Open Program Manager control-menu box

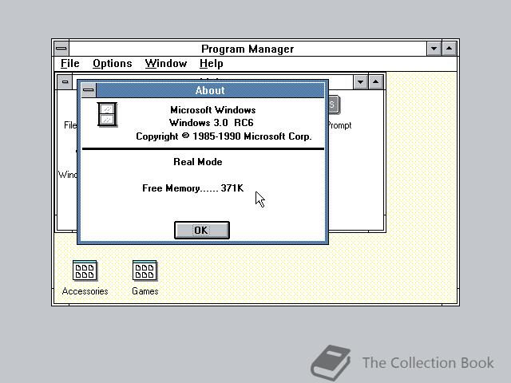61,49
